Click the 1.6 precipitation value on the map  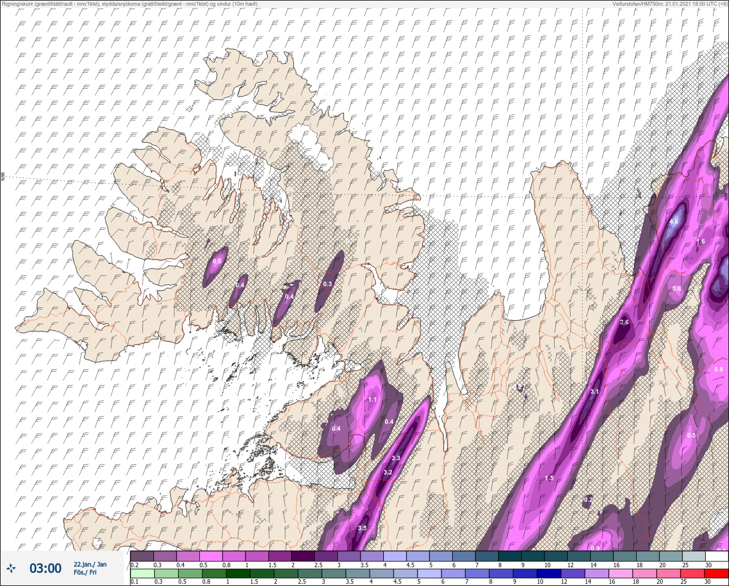click(x=701, y=241)
